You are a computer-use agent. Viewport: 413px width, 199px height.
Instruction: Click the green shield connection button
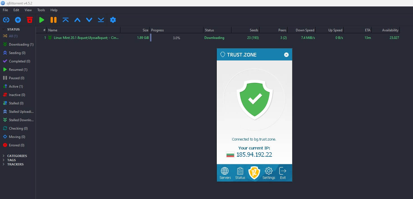(x=255, y=100)
